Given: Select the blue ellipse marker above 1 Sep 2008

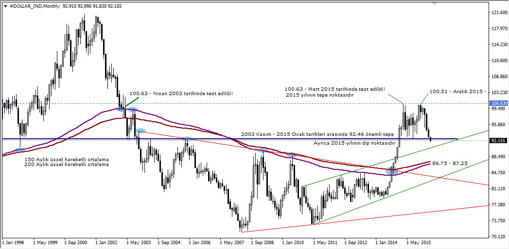Looking at the screenshot, I should [263, 151].
